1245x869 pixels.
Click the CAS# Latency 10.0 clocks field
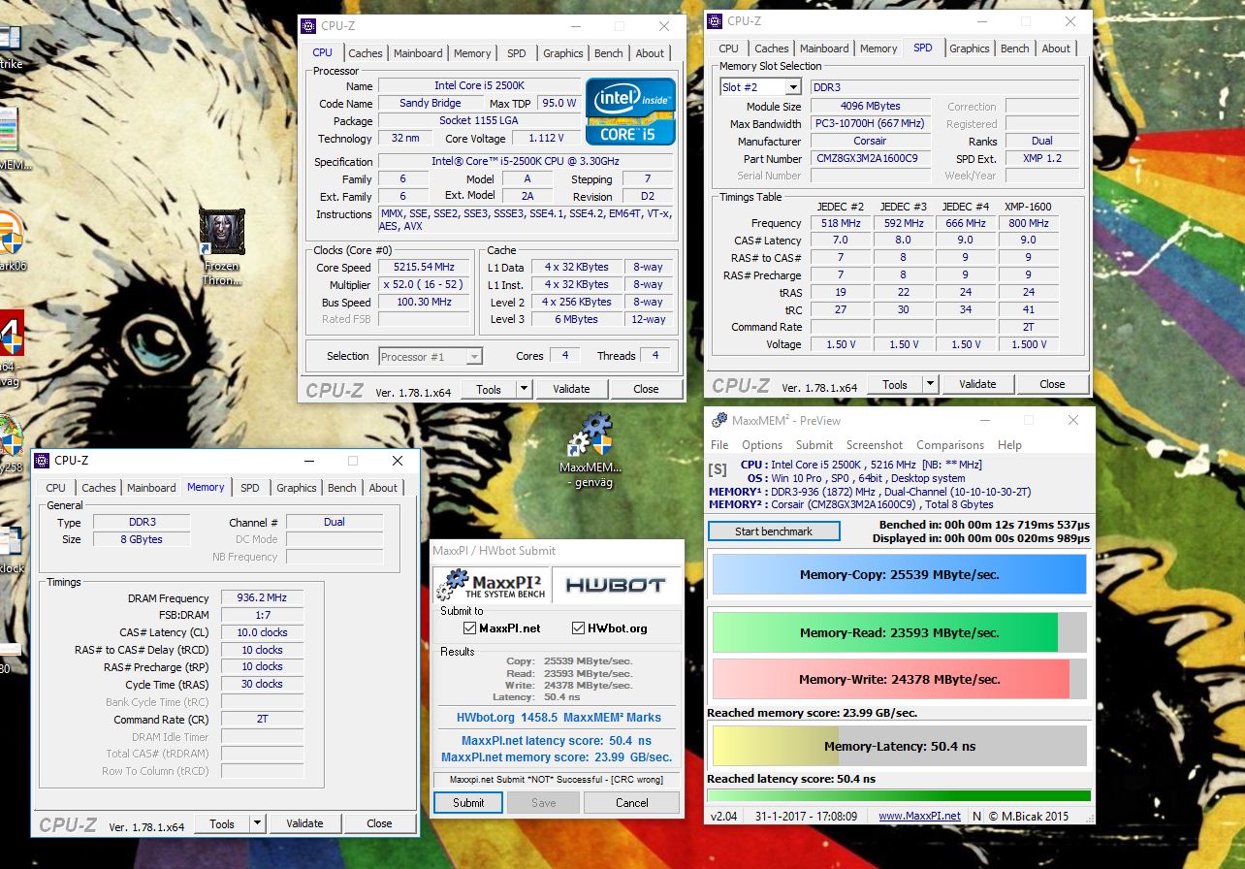click(x=262, y=632)
